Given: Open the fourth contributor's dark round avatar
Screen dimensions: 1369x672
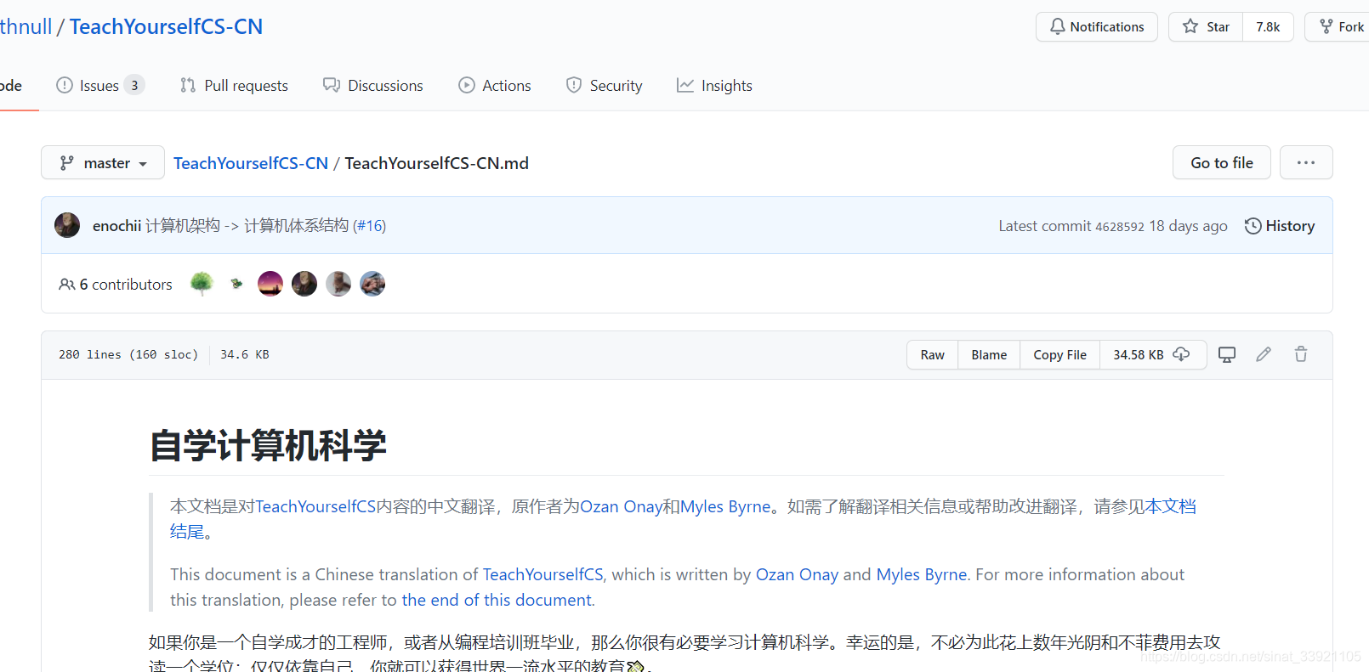Looking at the screenshot, I should pos(304,284).
